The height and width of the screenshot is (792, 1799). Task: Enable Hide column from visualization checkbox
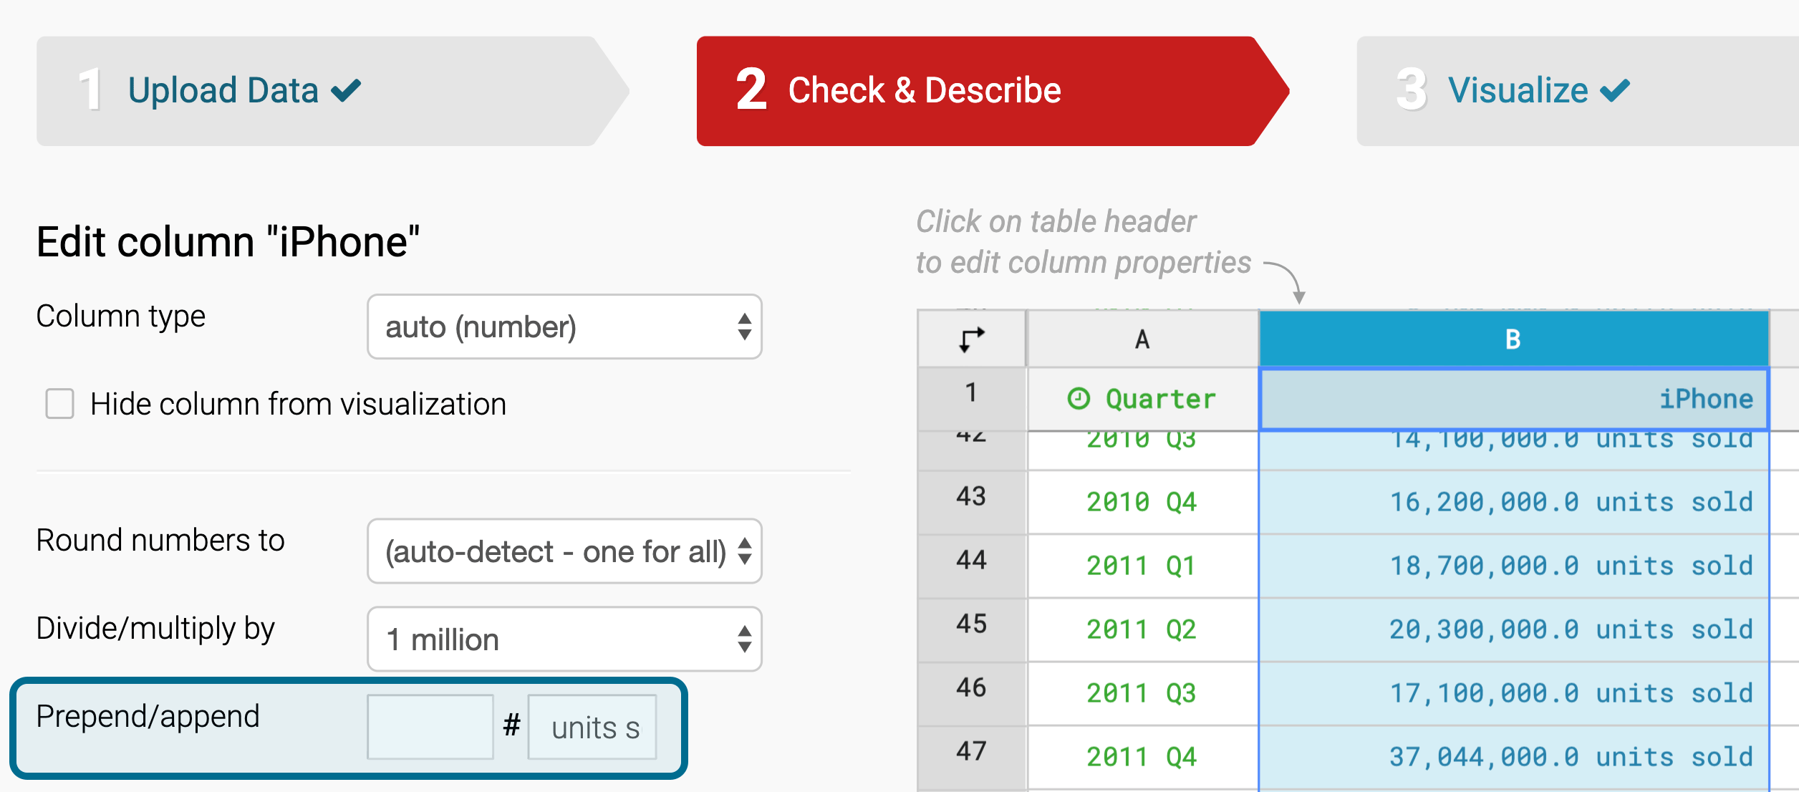tap(60, 404)
